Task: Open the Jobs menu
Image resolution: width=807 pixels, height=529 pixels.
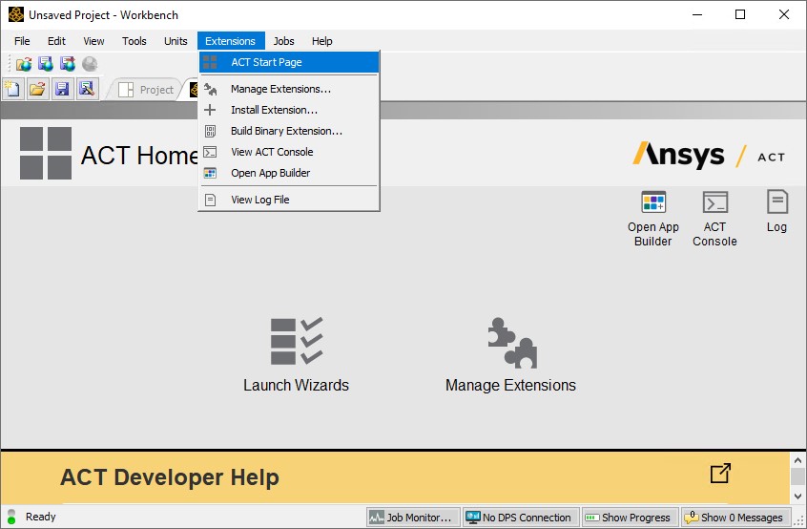Action: click(283, 41)
